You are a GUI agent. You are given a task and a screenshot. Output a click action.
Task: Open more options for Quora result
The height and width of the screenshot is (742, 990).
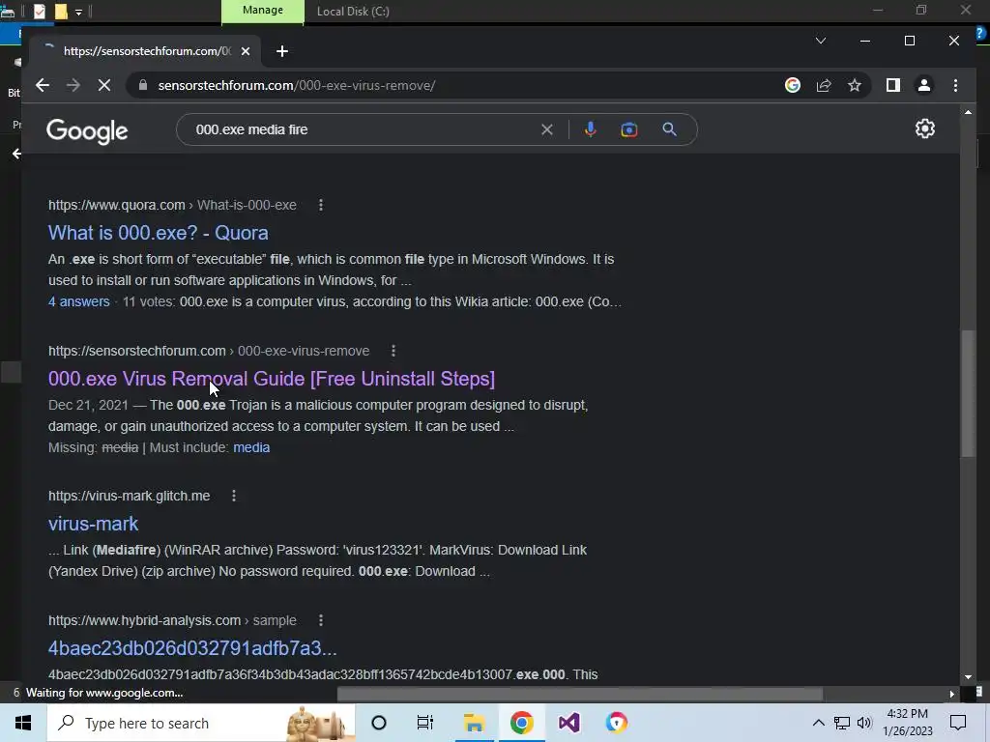click(321, 205)
